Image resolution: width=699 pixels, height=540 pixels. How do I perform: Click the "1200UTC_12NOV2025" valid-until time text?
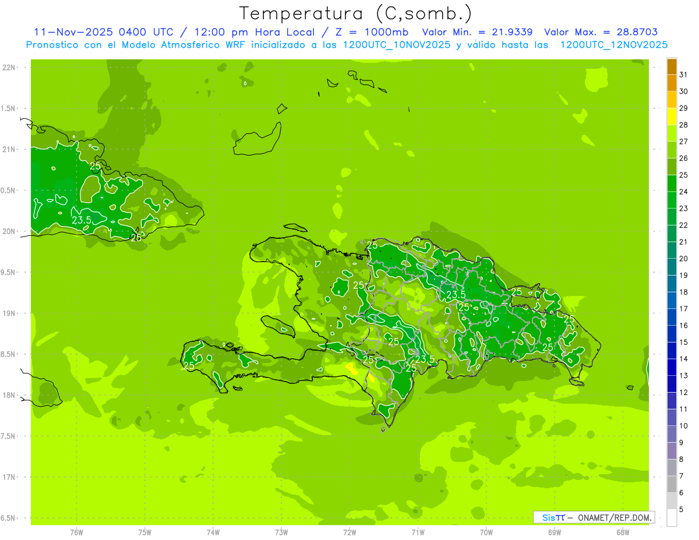(613, 45)
